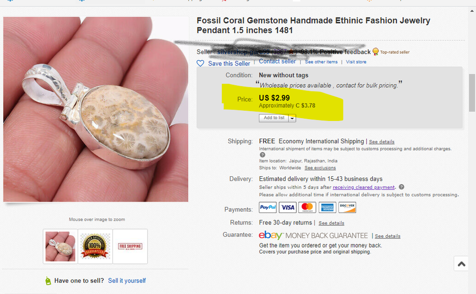Toggle the Save this Seller heart

(200, 63)
